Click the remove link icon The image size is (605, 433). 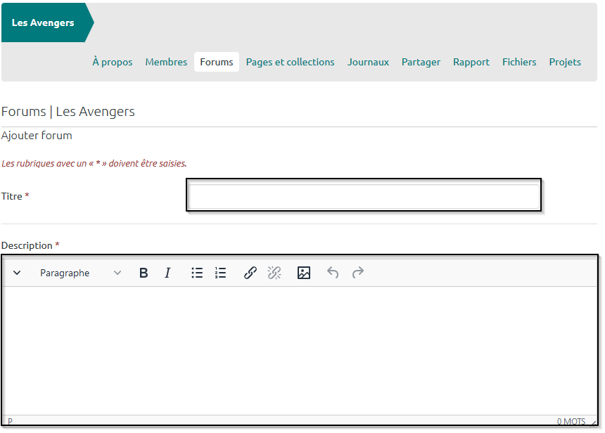coord(274,273)
